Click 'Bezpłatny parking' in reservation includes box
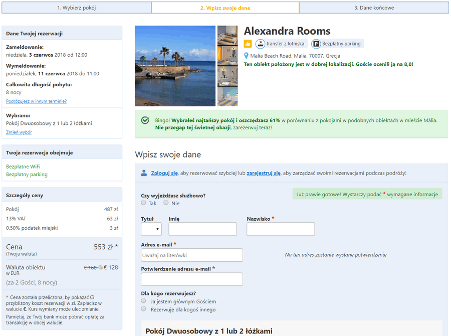 (x=27, y=175)
